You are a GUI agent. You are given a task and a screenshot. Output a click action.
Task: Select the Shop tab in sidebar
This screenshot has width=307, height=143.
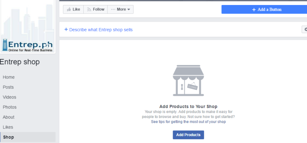(x=28, y=137)
